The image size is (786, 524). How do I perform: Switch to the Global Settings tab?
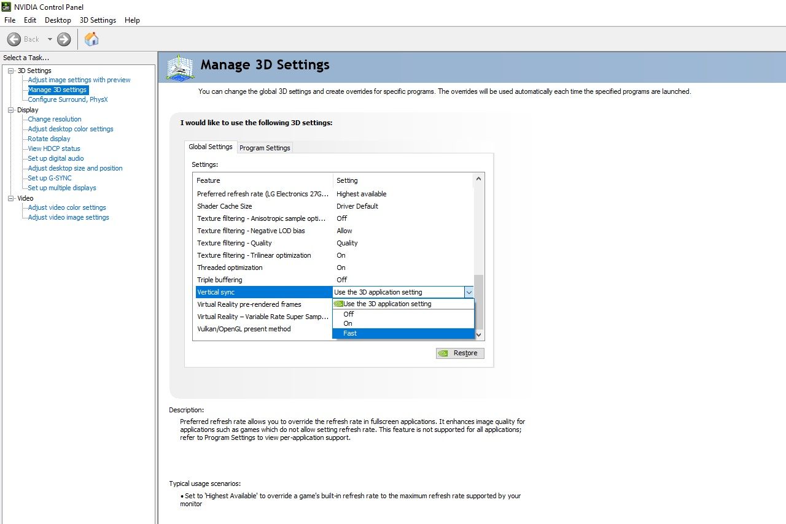coord(211,147)
